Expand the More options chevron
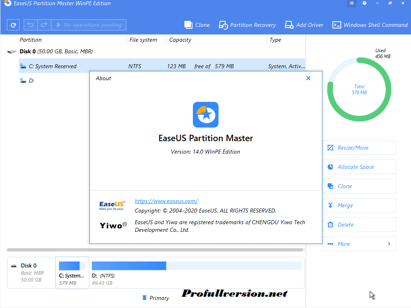 click(388, 244)
